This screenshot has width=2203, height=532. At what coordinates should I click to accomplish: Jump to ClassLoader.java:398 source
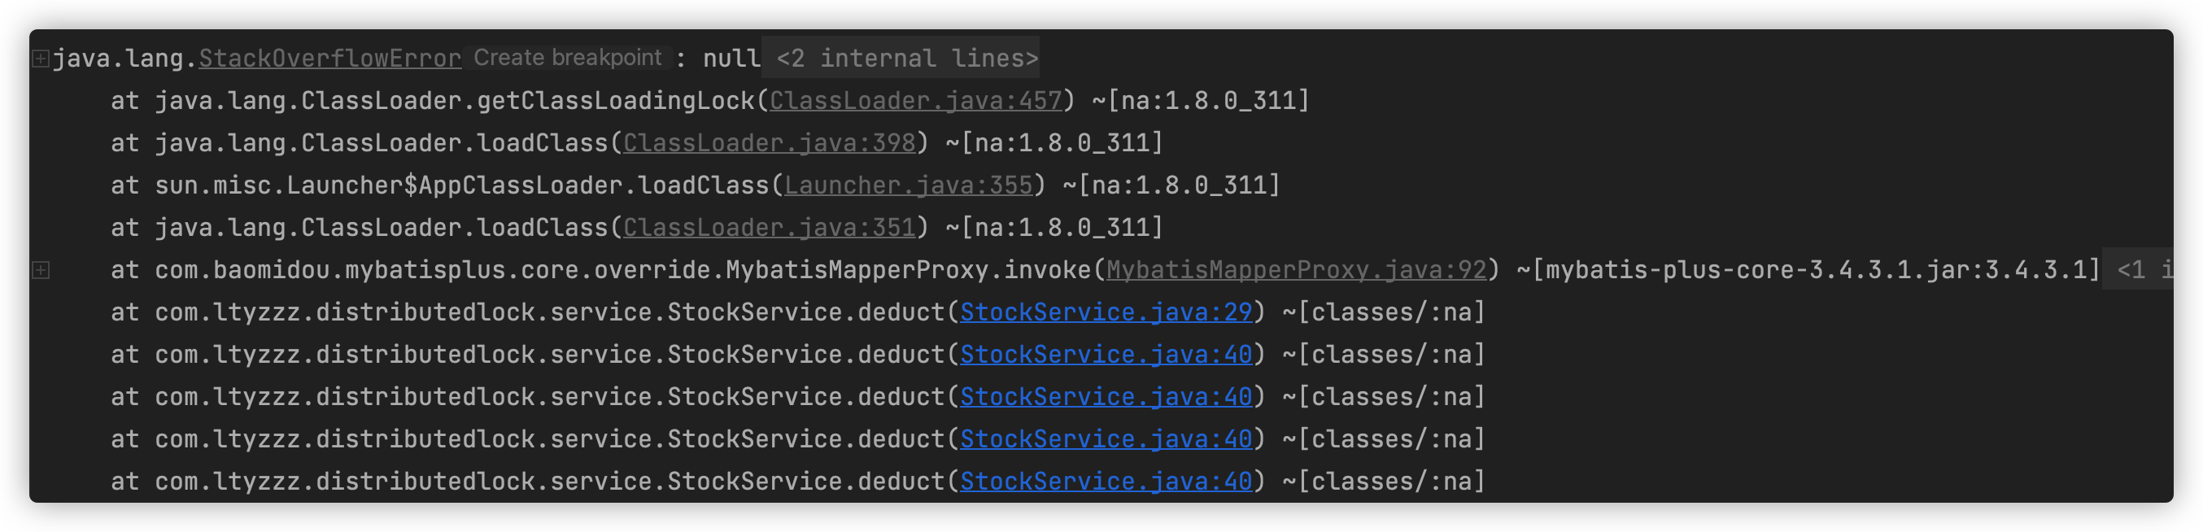(768, 143)
